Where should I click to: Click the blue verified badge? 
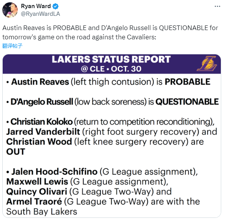(55, 6)
